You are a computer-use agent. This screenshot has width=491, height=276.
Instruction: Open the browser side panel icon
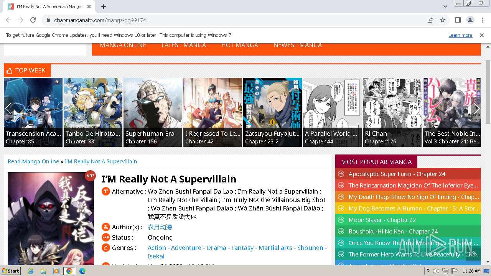pos(458,20)
